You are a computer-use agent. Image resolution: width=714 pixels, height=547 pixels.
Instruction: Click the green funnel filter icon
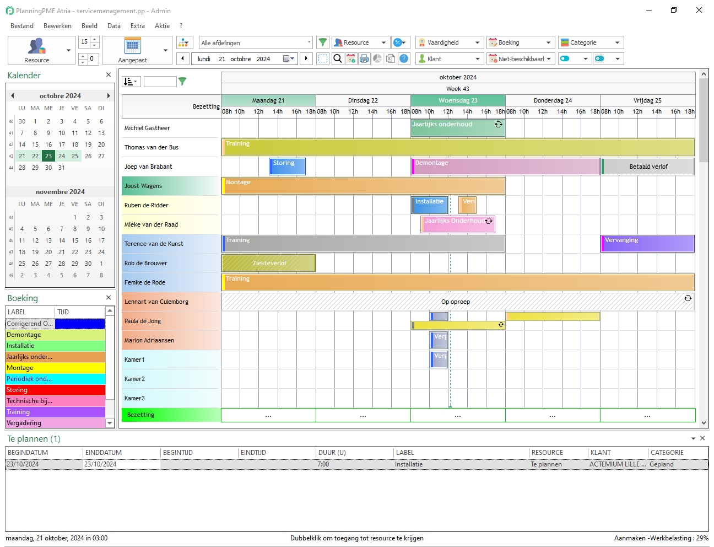click(323, 42)
